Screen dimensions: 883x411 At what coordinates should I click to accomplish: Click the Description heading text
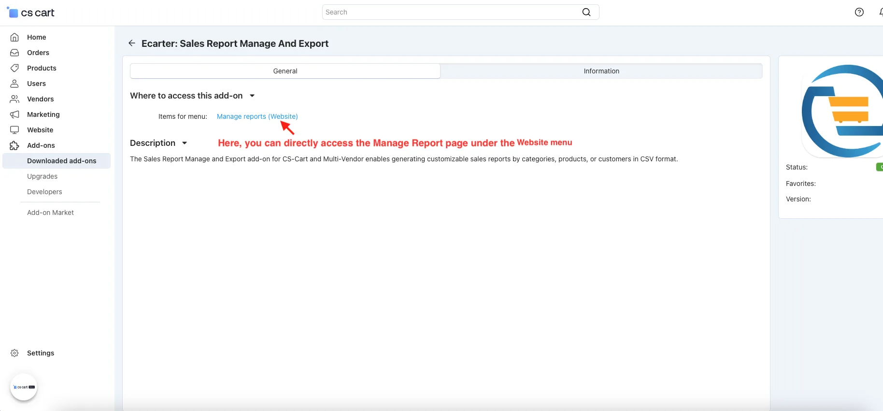point(153,143)
